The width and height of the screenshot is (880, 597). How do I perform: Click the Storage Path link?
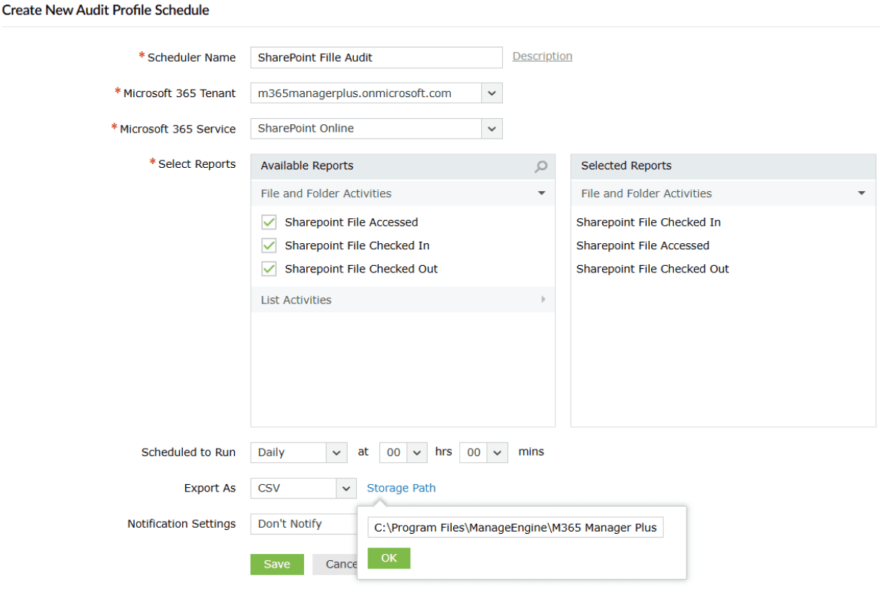[x=401, y=488]
